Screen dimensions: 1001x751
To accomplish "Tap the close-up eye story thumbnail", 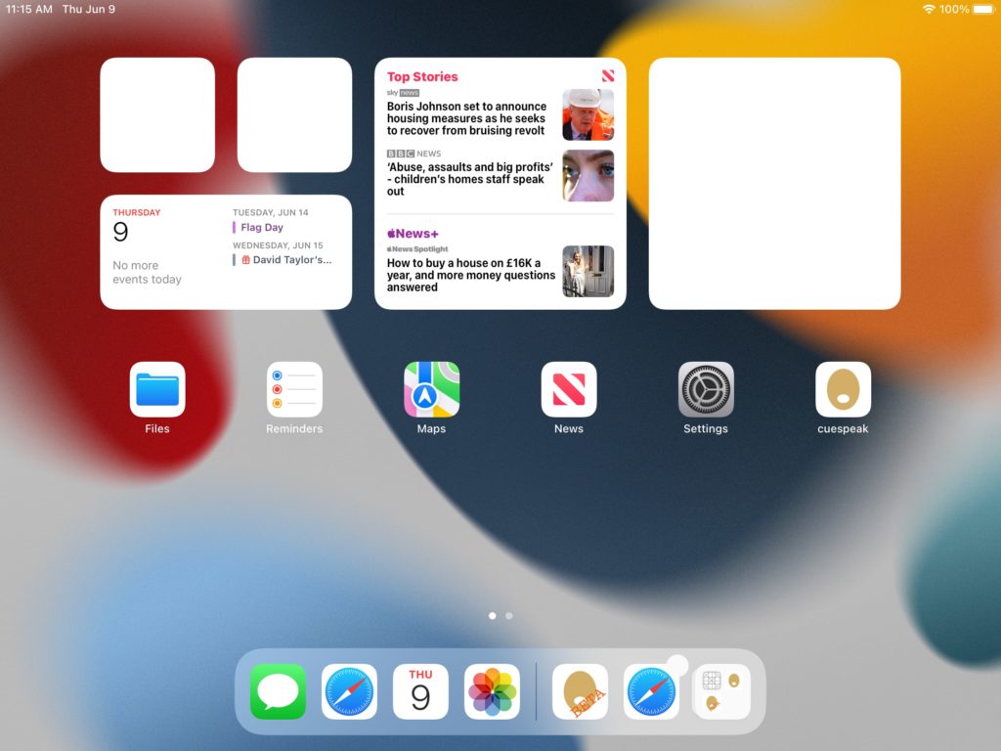I will pyautogui.click(x=588, y=176).
